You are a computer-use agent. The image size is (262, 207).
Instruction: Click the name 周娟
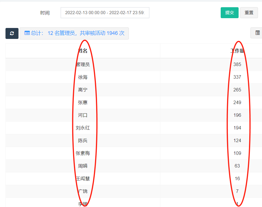coord(83,166)
